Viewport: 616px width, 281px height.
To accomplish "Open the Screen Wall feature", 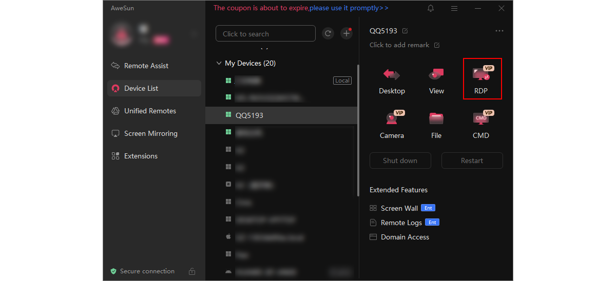I will 402,208.
